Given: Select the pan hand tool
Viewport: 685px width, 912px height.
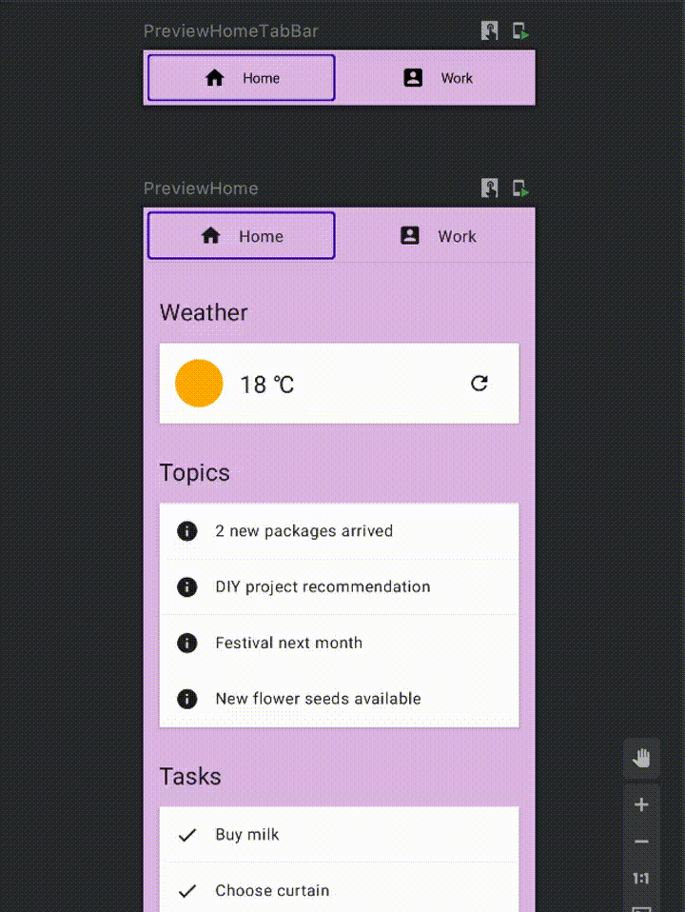Looking at the screenshot, I should (x=641, y=759).
